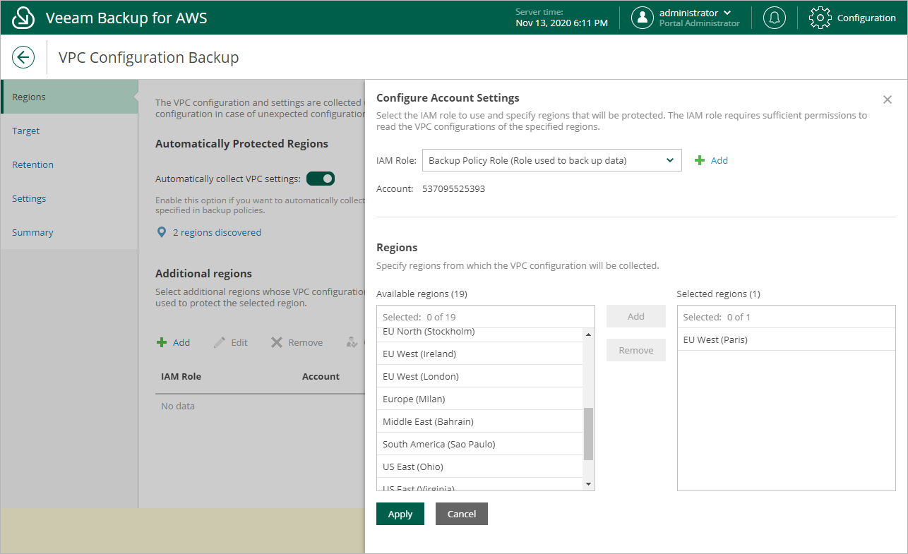908x554 pixels.
Task: Click the Configuration label in header
Action: 866,18
